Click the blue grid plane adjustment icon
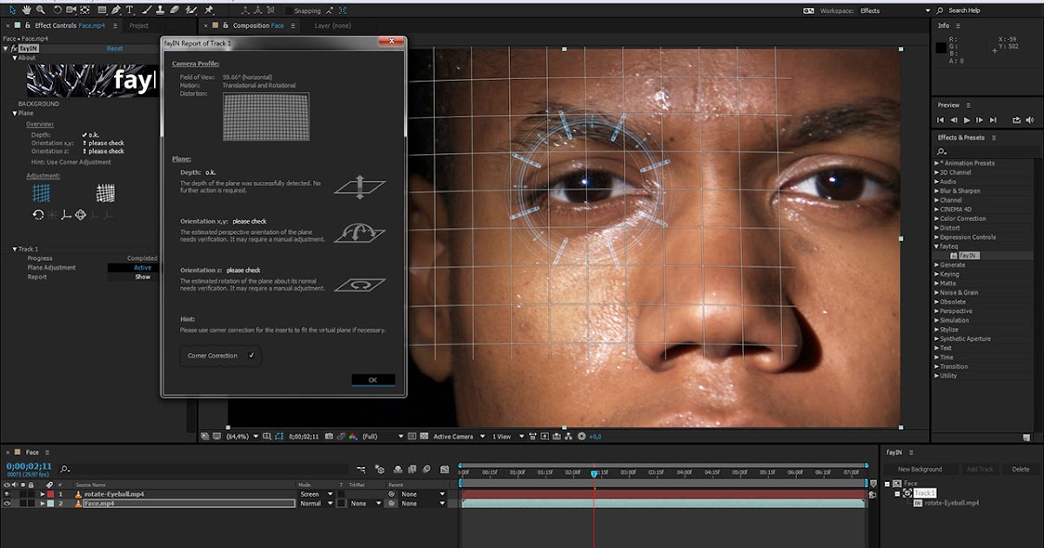The image size is (1044, 548). pyautogui.click(x=39, y=193)
